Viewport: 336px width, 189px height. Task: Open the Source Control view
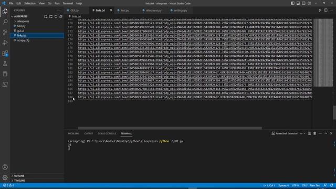5,33
